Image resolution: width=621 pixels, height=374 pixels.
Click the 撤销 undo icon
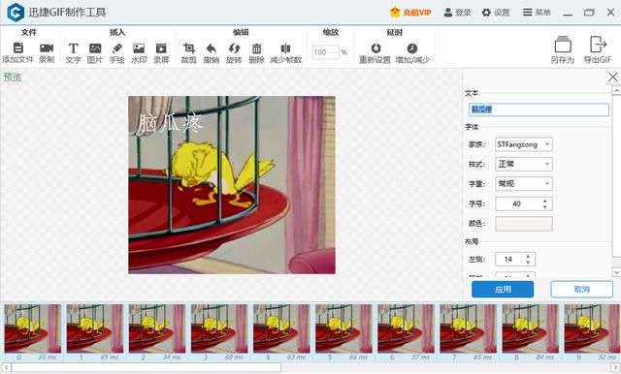point(212,48)
